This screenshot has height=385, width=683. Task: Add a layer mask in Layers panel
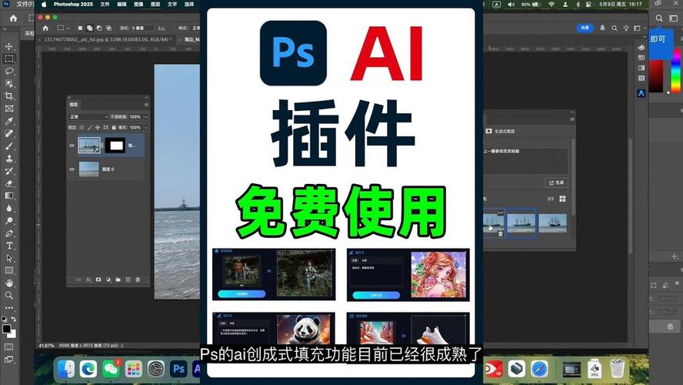coord(98,280)
